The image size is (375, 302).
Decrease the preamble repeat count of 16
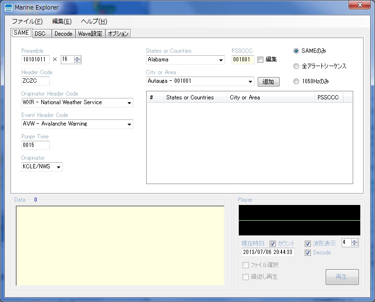point(77,61)
